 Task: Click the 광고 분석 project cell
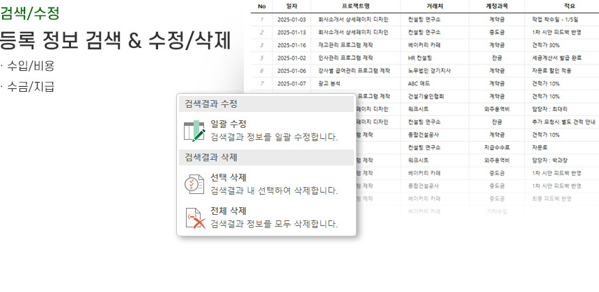point(332,83)
